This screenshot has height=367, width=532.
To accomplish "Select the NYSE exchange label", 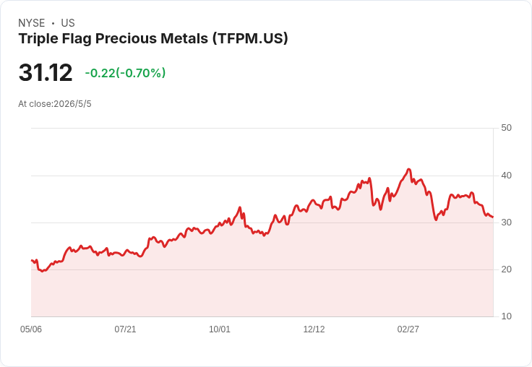I will [x=32, y=23].
